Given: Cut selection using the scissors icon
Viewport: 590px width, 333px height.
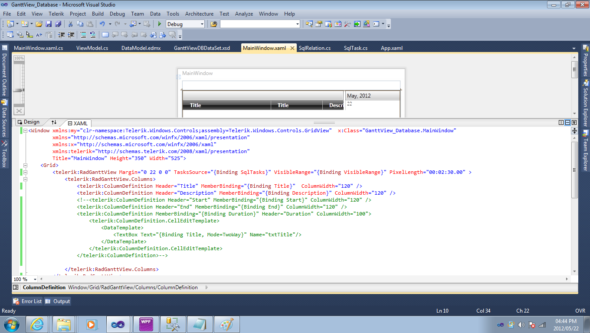Looking at the screenshot, I should click(71, 24).
